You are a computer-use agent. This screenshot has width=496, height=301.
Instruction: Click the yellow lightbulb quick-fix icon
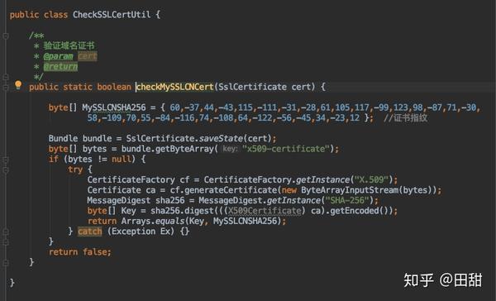coord(18,85)
